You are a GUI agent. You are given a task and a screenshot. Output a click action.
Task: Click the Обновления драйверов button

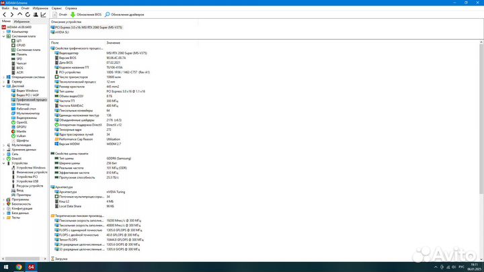pos(126,14)
